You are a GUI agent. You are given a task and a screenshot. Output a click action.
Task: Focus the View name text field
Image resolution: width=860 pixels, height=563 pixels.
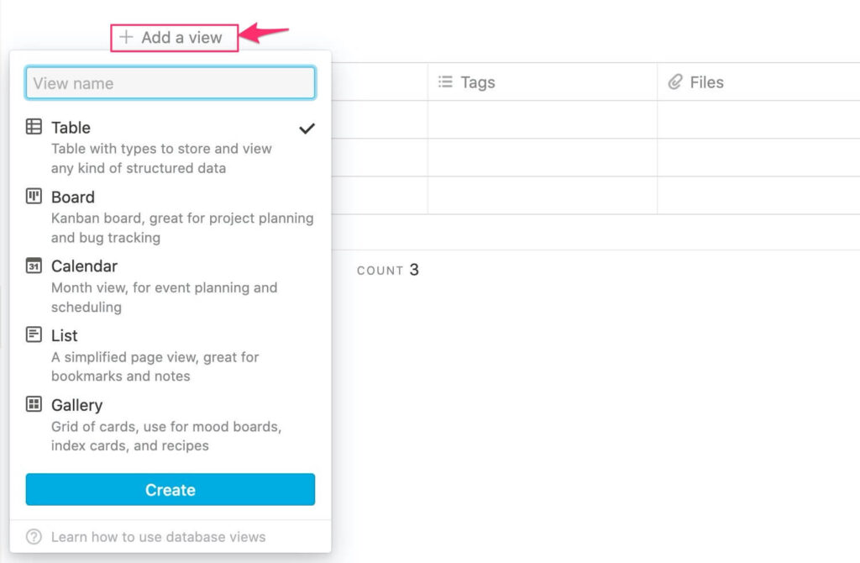170,83
